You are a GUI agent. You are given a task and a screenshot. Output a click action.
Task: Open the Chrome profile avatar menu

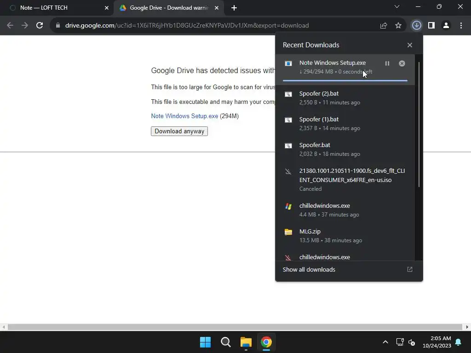click(446, 25)
